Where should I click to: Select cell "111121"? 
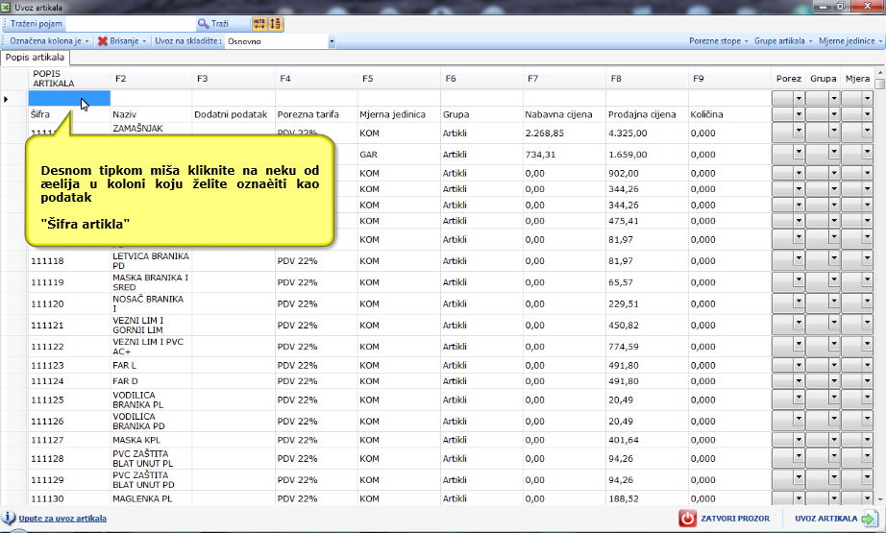click(69, 326)
